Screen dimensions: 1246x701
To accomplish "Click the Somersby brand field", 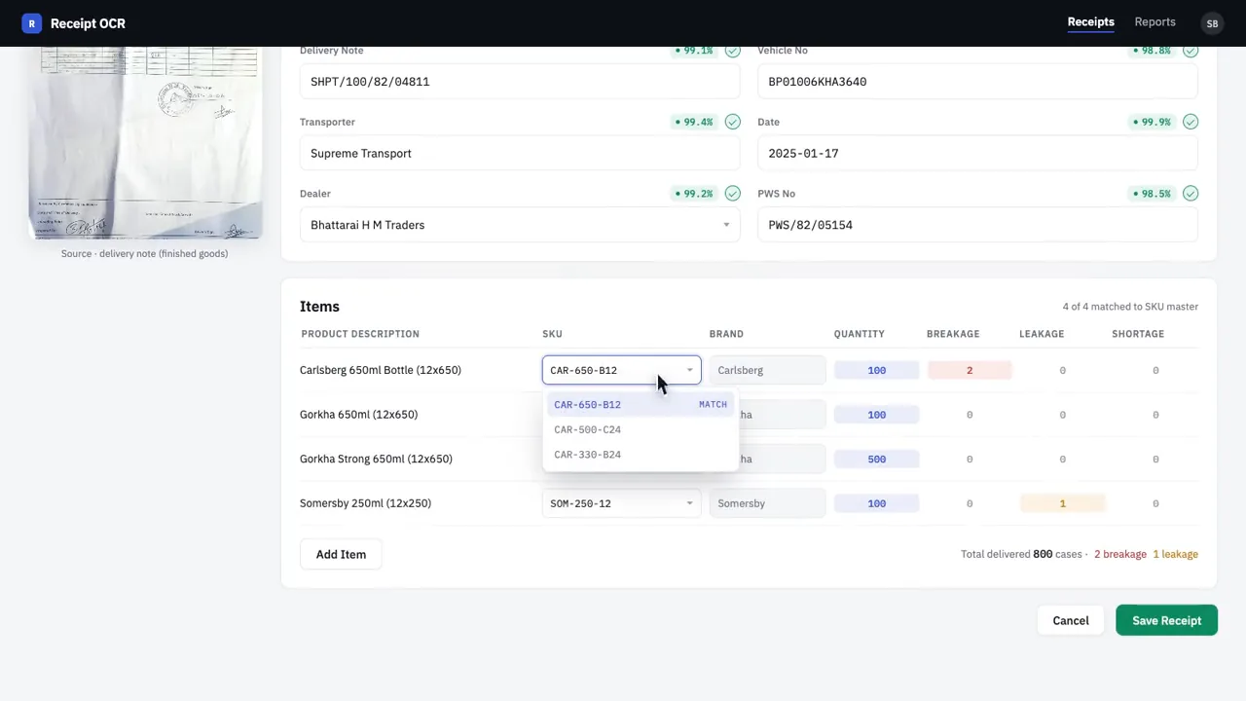I will [767, 503].
